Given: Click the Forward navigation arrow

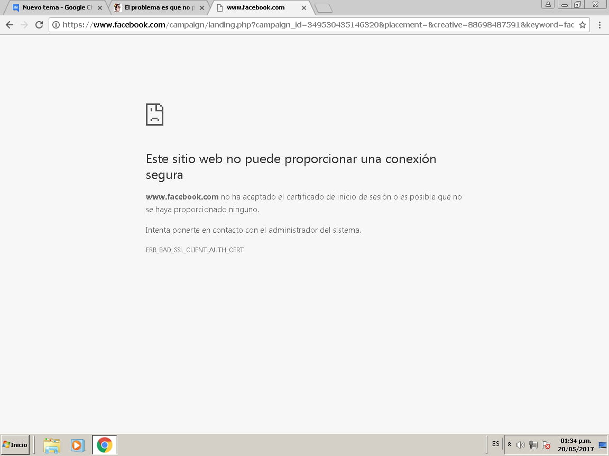Looking at the screenshot, I should point(24,25).
